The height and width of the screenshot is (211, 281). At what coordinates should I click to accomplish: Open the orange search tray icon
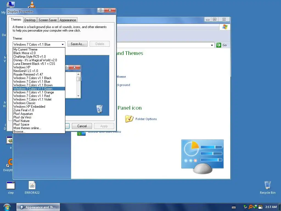point(251,207)
